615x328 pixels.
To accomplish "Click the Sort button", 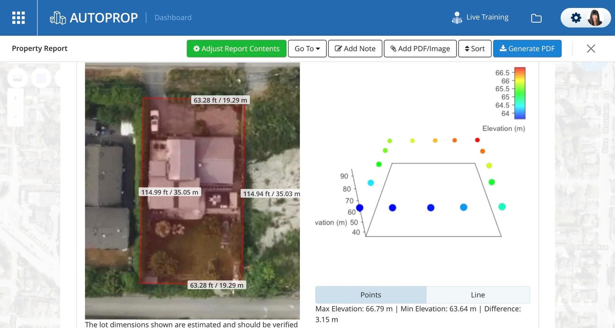I will 475,49.
